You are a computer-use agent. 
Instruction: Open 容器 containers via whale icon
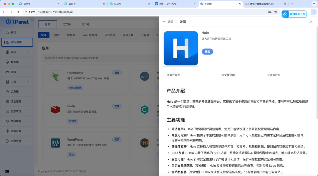tap(7, 72)
